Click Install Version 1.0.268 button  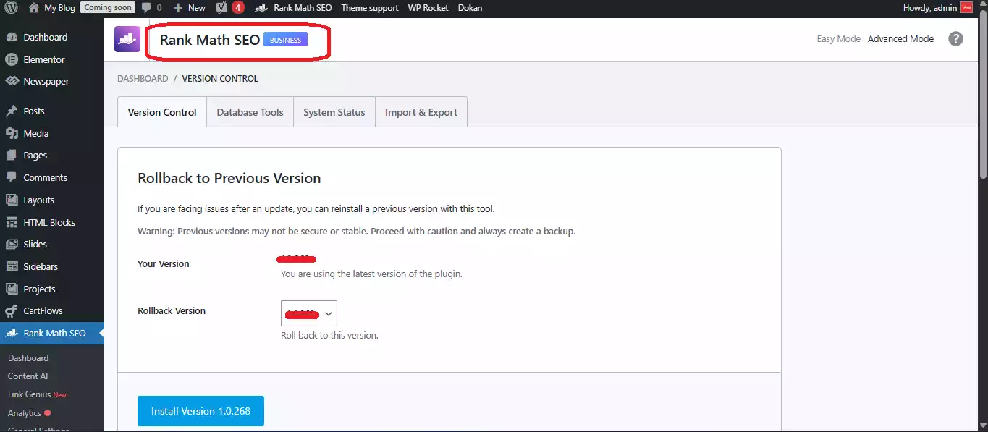tap(200, 411)
